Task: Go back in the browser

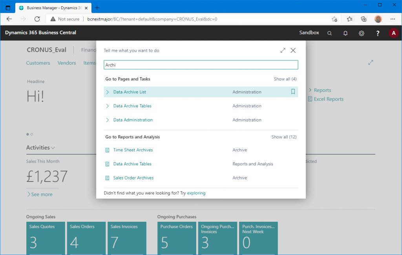Action: point(9,19)
